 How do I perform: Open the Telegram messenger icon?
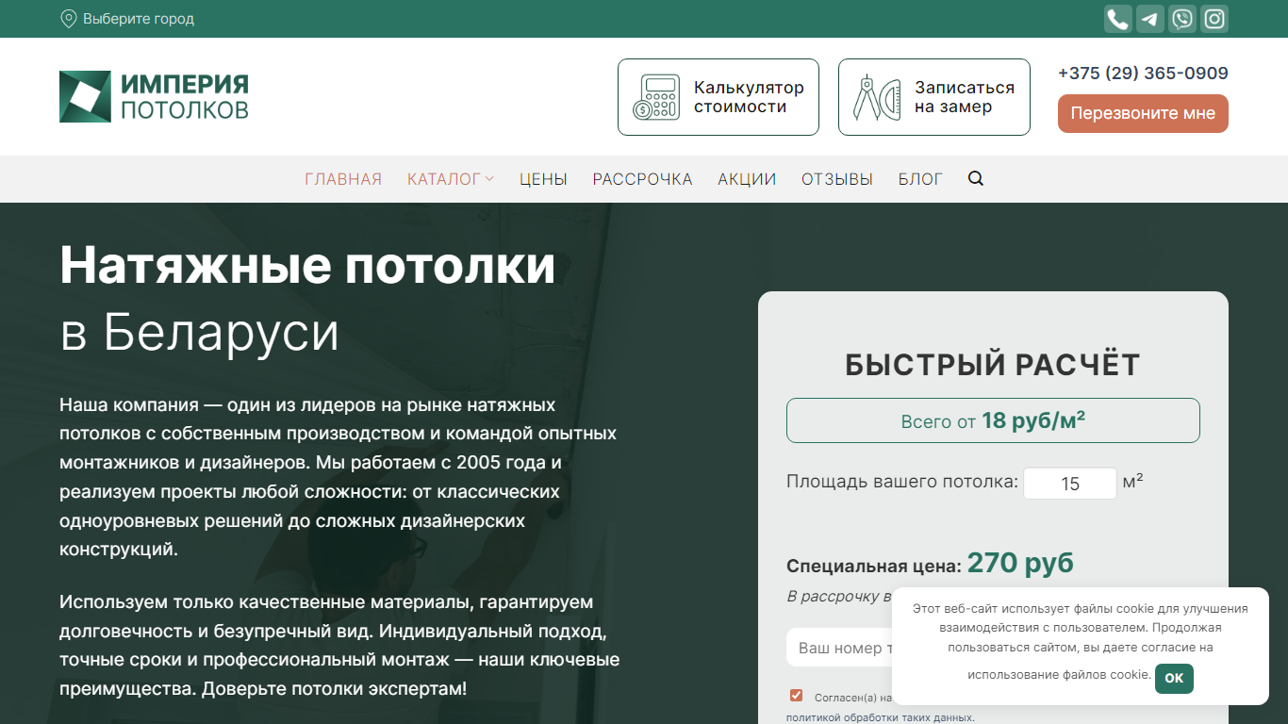click(x=1150, y=19)
